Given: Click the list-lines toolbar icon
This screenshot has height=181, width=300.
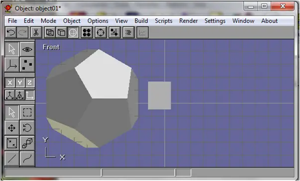Looking at the screenshot, I should click(128, 32).
